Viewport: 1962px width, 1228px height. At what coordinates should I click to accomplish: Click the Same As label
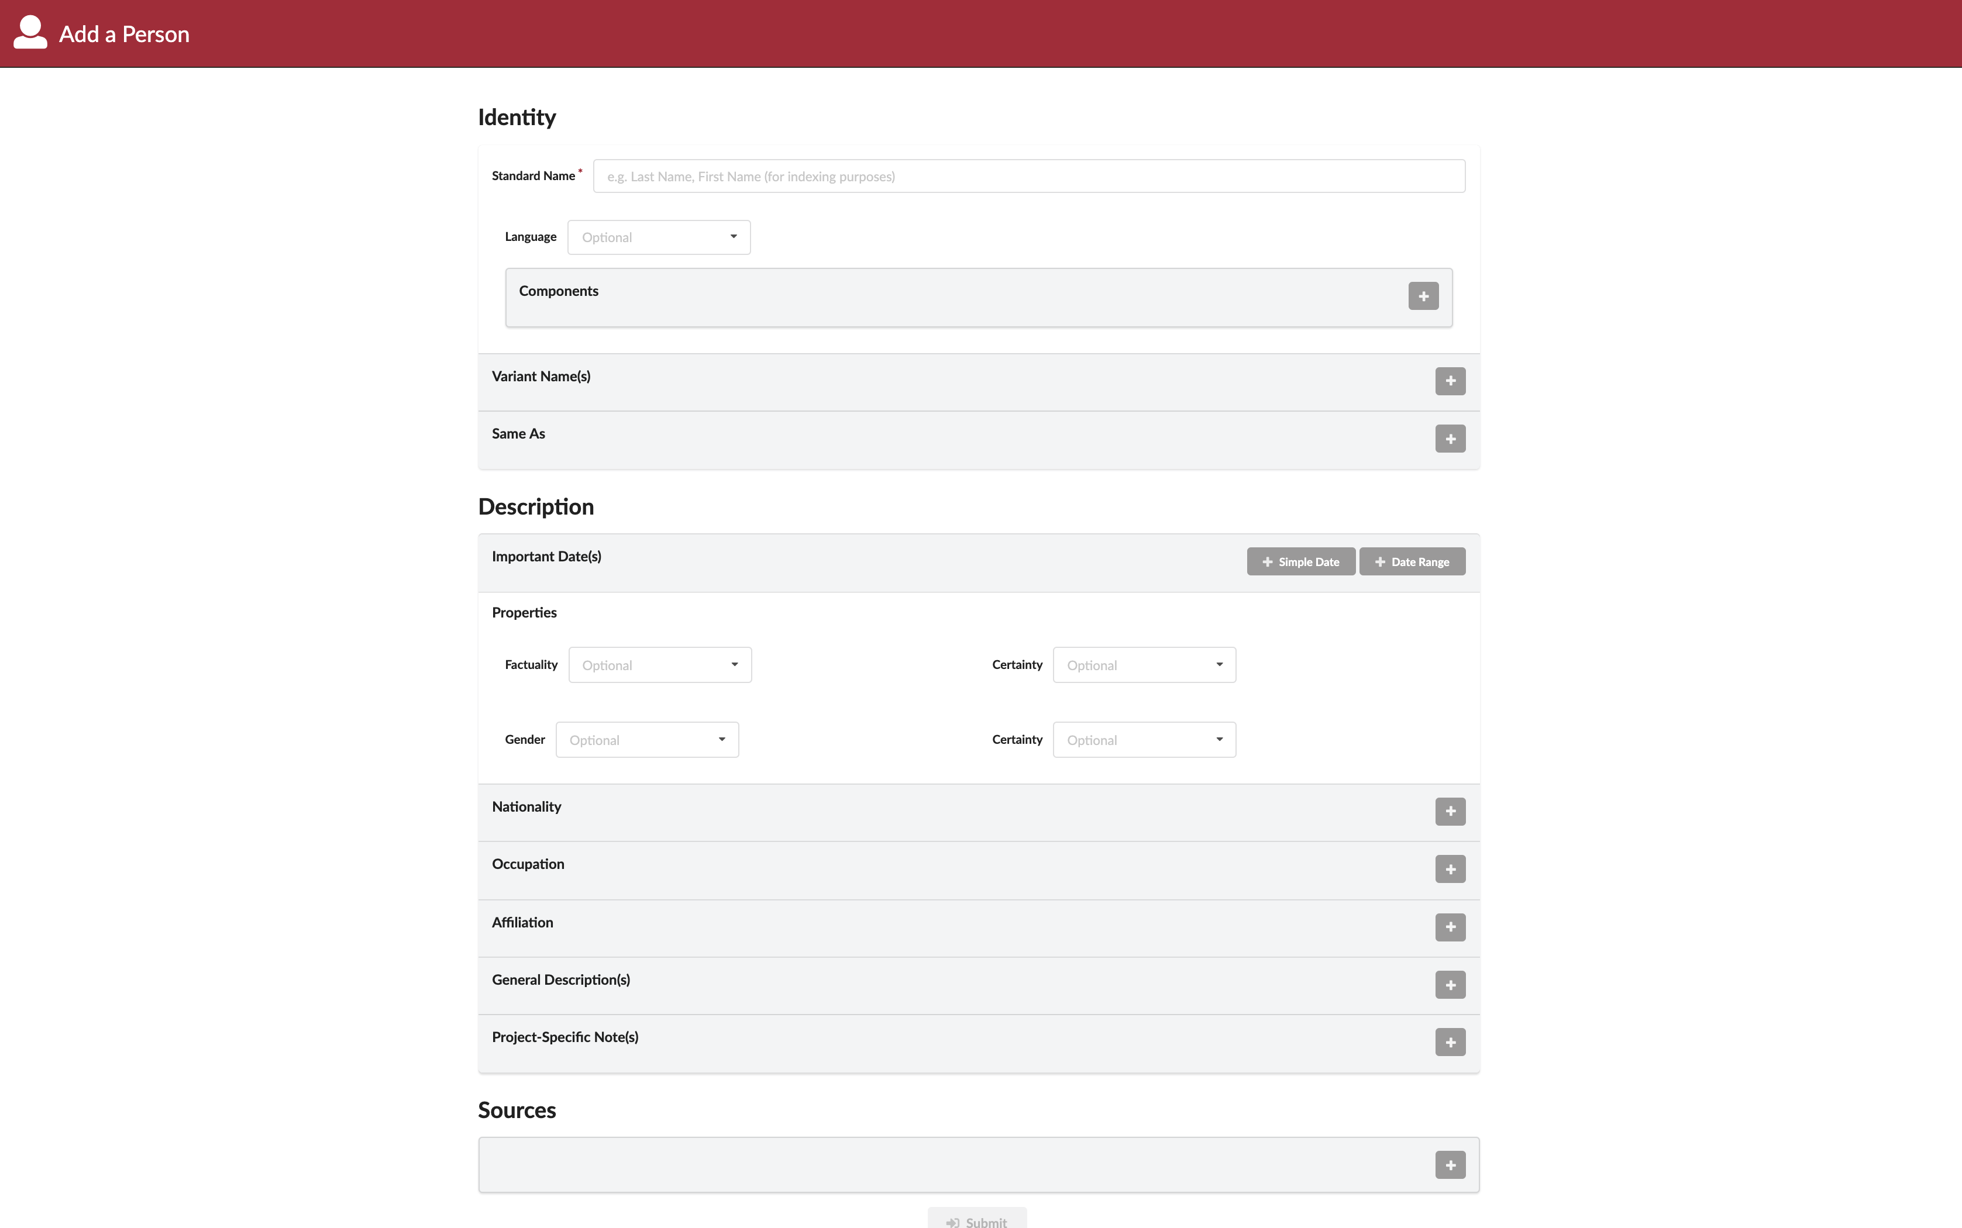pyautogui.click(x=518, y=434)
